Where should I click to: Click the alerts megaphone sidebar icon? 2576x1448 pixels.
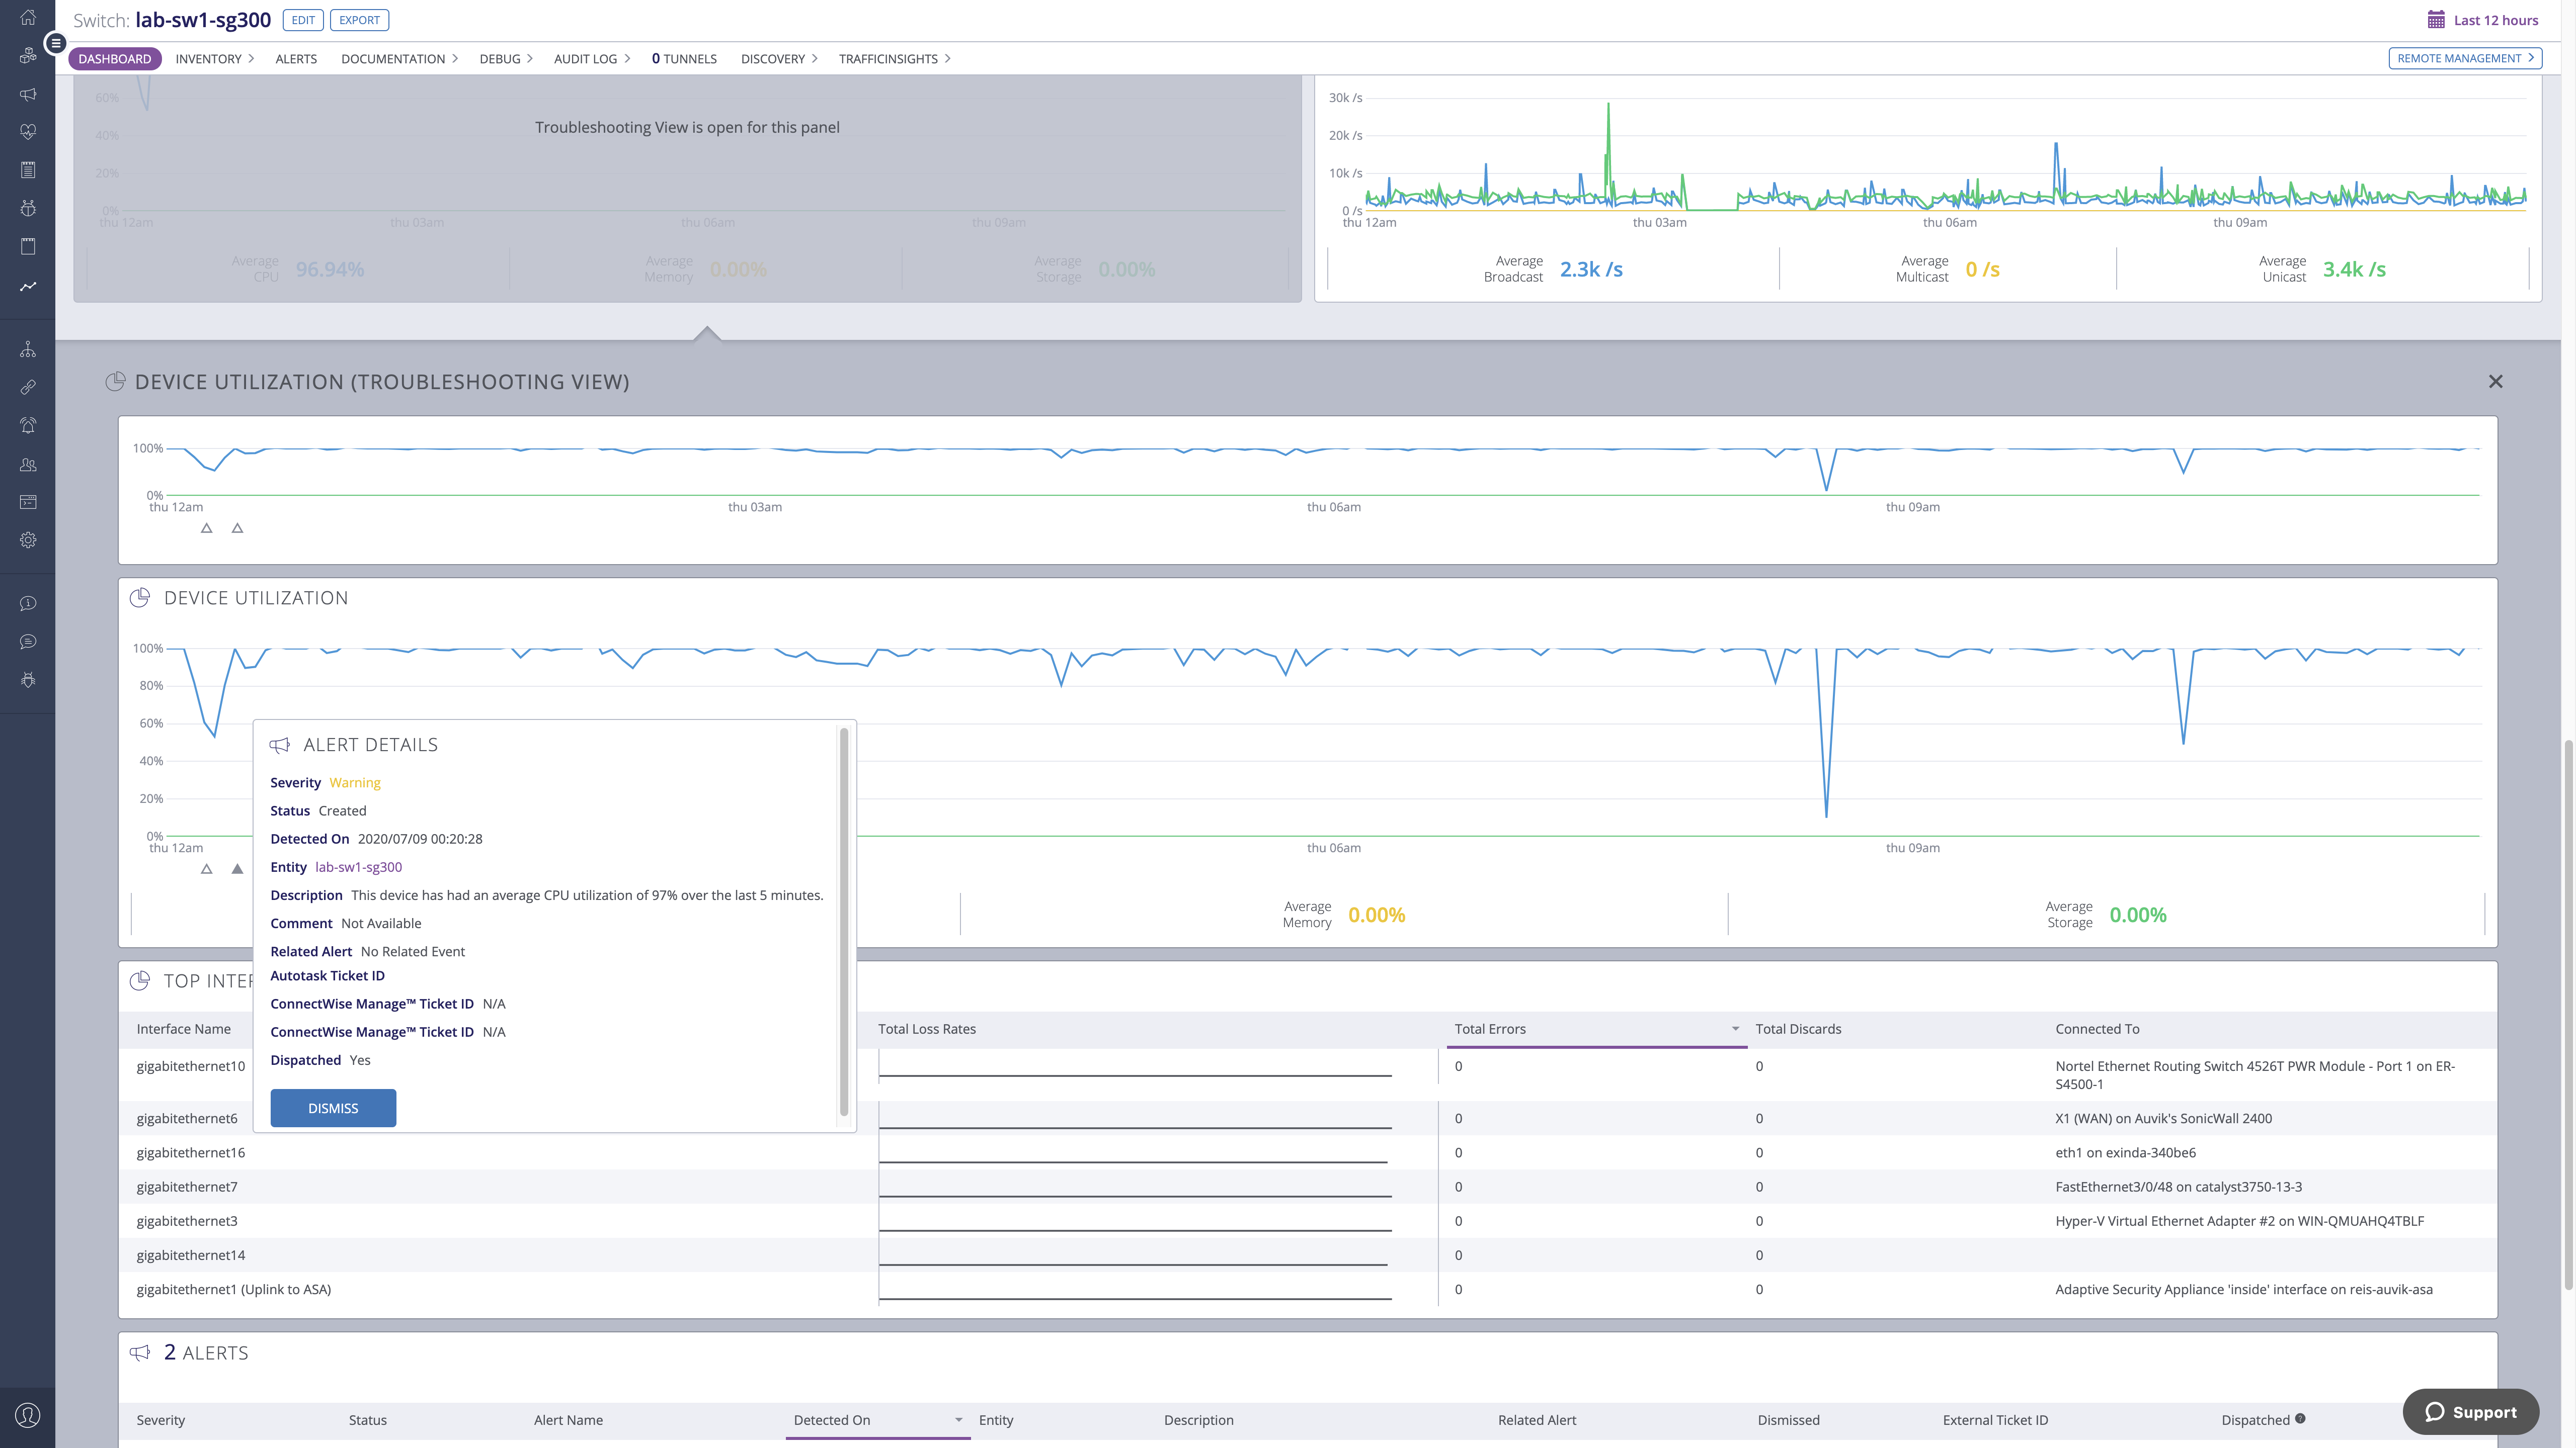point(28,94)
